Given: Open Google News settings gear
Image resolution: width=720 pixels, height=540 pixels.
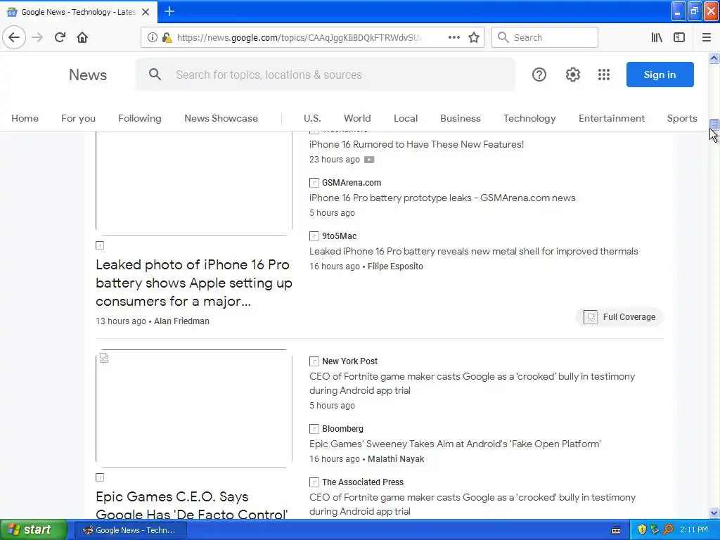Looking at the screenshot, I should click(572, 75).
